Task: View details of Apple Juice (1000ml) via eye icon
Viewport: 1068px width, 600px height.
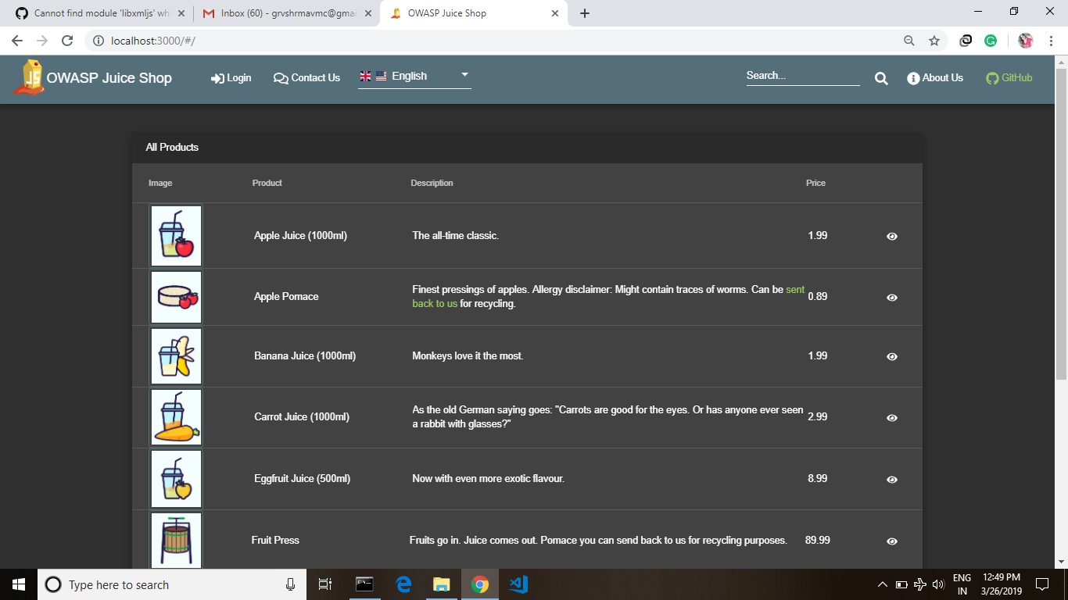Action: coord(892,236)
